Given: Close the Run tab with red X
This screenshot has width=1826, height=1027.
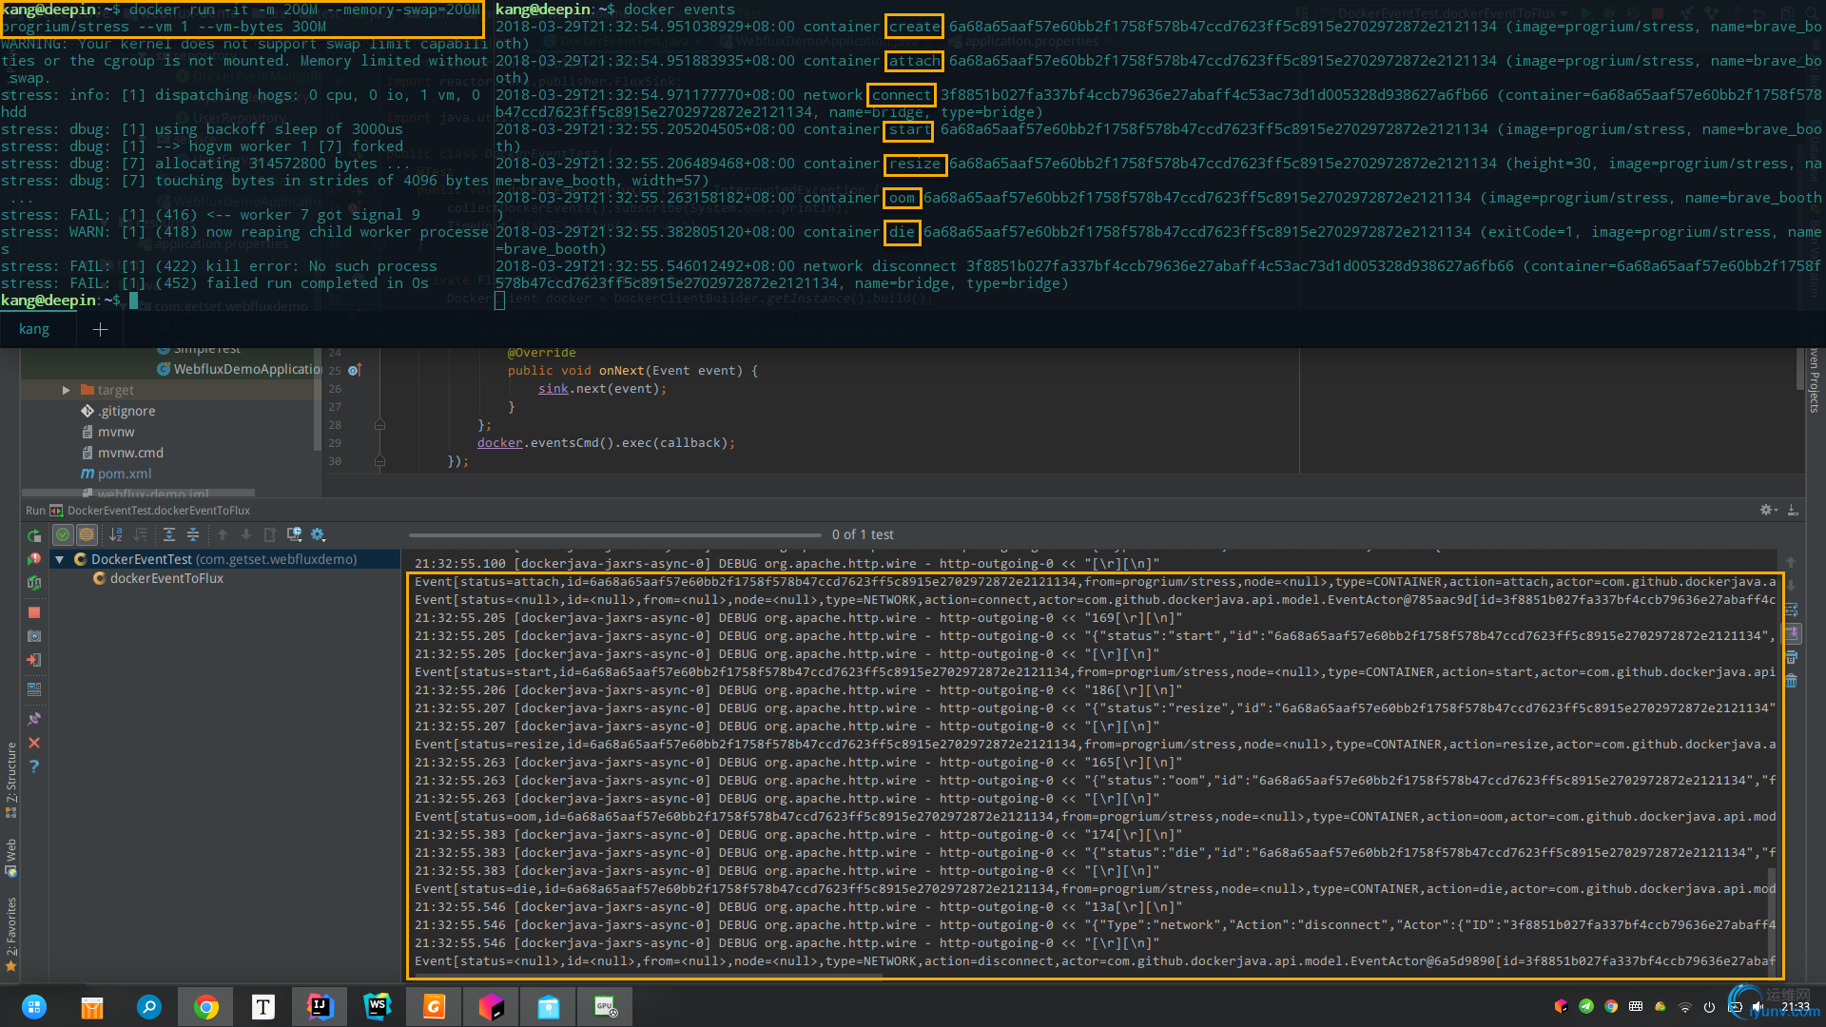Looking at the screenshot, I should [34, 743].
